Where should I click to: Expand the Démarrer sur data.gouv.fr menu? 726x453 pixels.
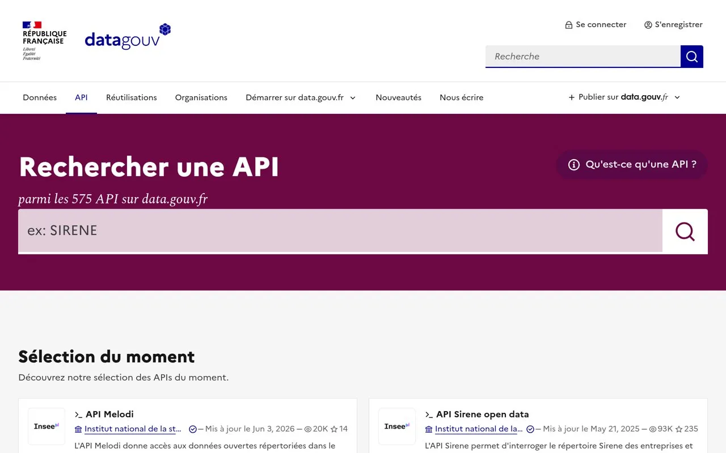[x=301, y=97]
